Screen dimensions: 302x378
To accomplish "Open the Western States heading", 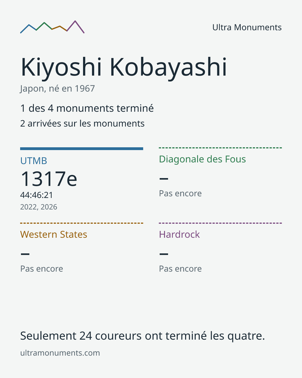I will (x=54, y=234).
